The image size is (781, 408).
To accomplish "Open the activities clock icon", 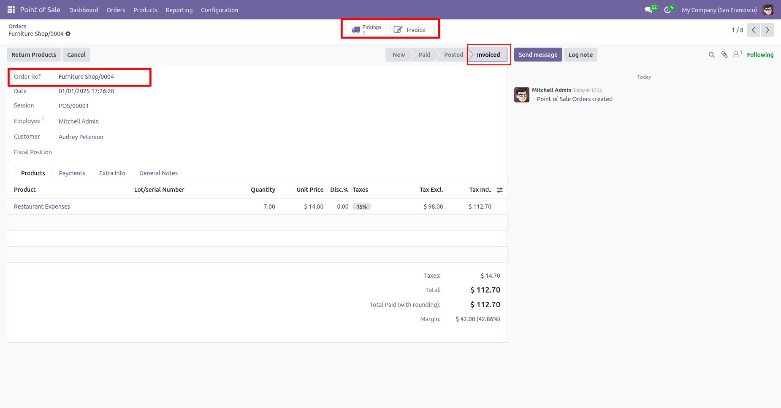I will pos(667,10).
